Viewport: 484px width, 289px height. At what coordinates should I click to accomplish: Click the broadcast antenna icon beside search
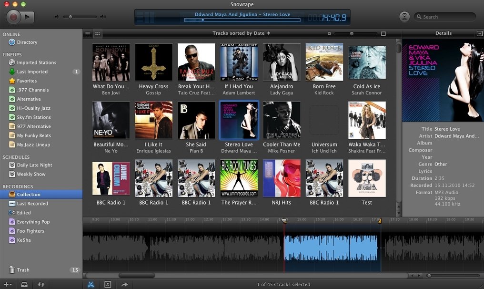[404, 17]
